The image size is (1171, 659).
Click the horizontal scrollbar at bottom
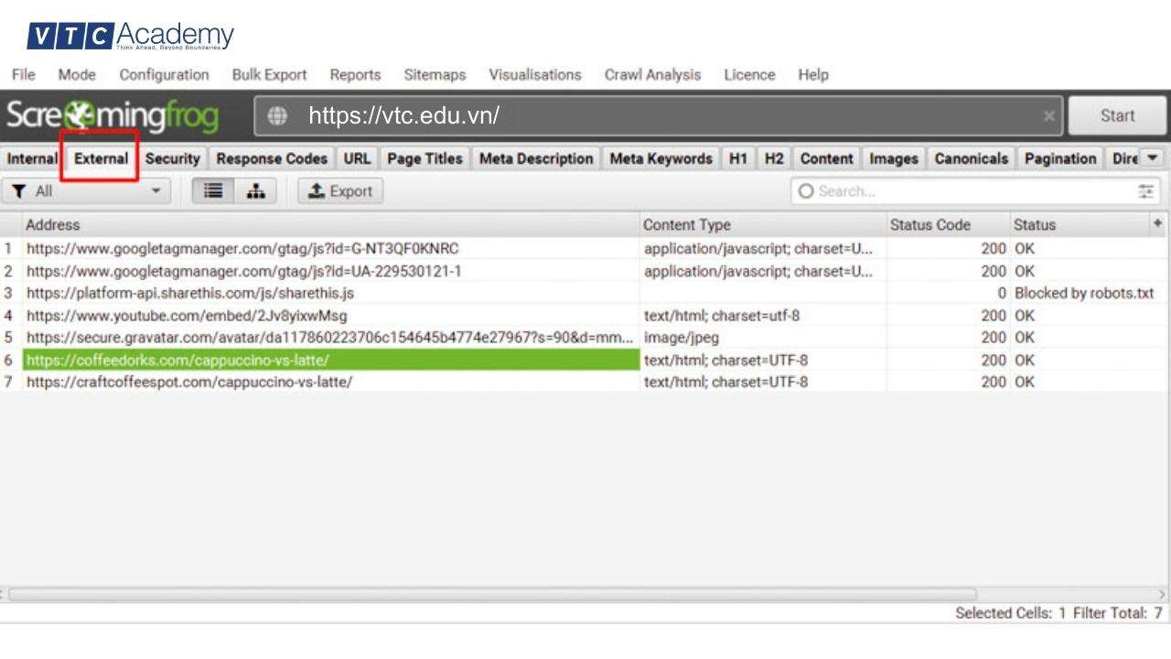492,594
